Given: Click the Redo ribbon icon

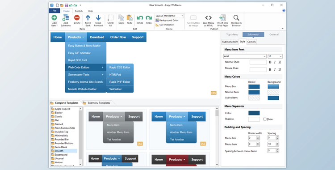Looking at the screenshot, I should [x=149, y=18].
